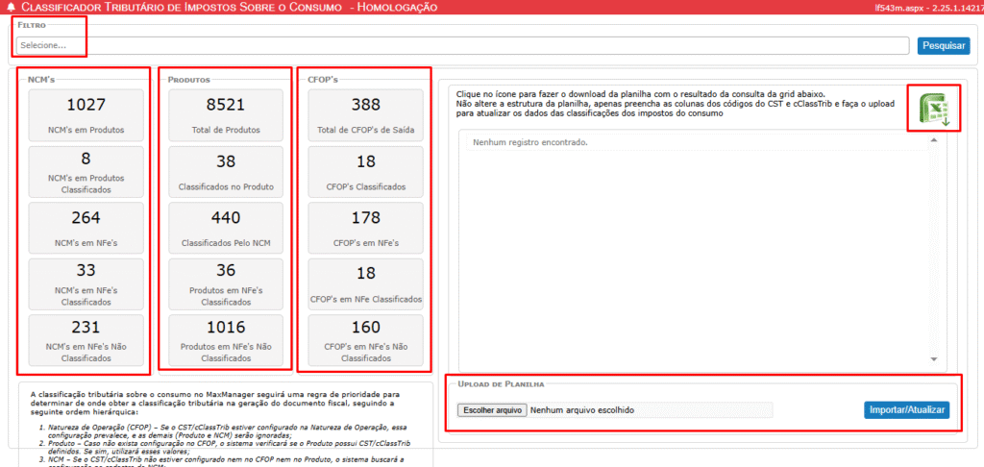984x467 pixels.
Task: Click scroll up arrow of results grid
Action: tap(931, 137)
